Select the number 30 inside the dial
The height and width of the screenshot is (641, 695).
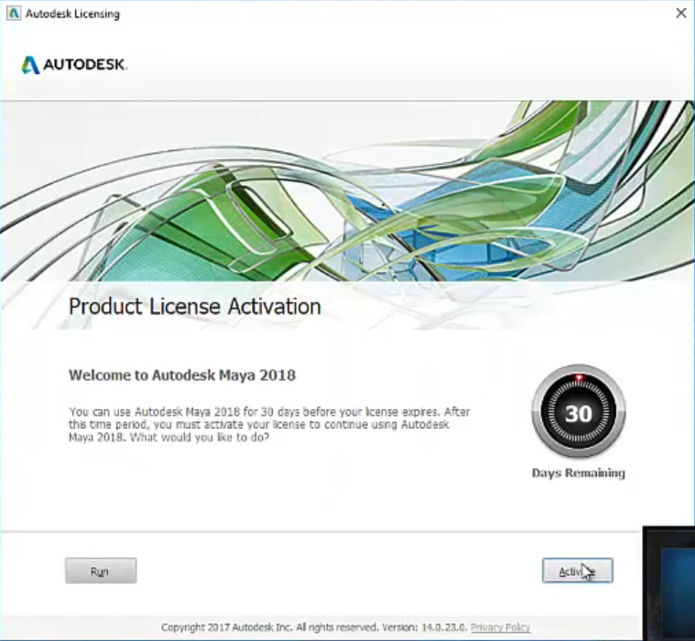pyautogui.click(x=578, y=414)
